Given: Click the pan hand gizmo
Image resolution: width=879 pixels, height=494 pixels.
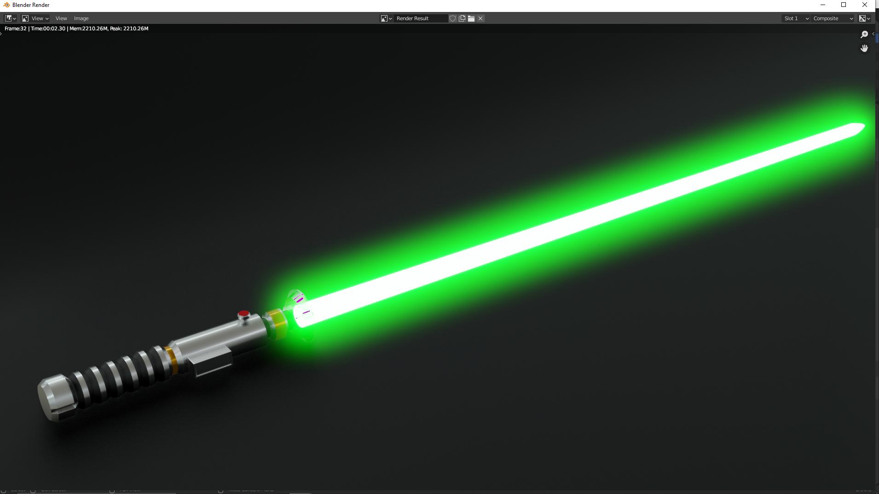Looking at the screenshot, I should 864,48.
